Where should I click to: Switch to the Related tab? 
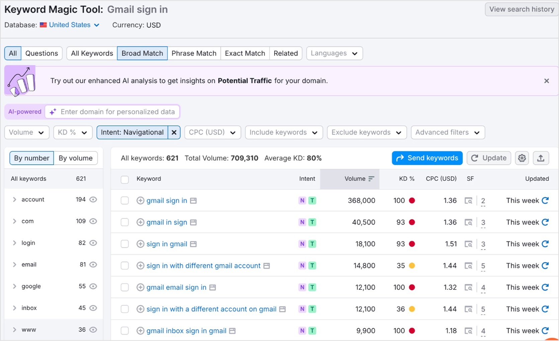[x=286, y=53]
